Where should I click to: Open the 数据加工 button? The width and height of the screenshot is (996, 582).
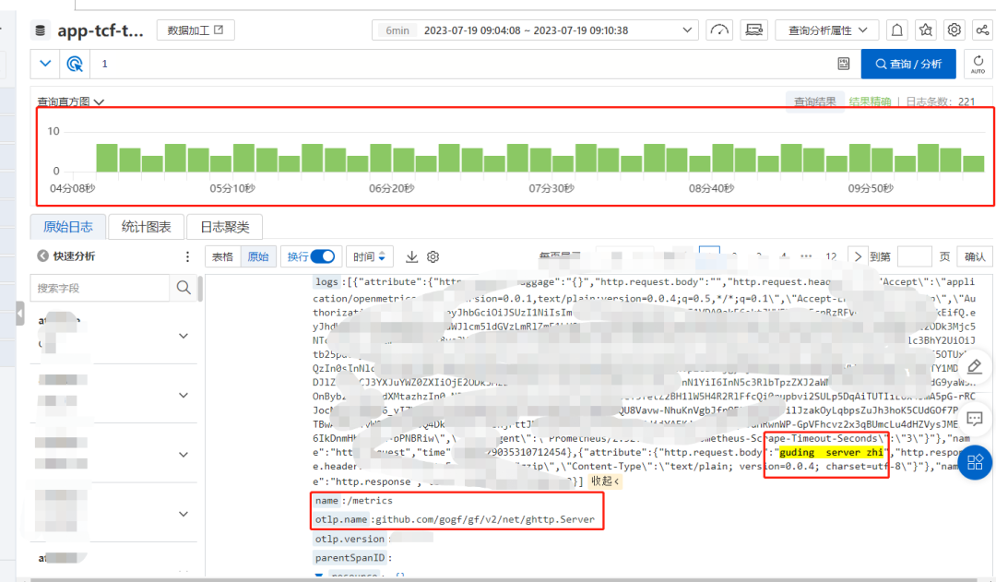tap(196, 30)
